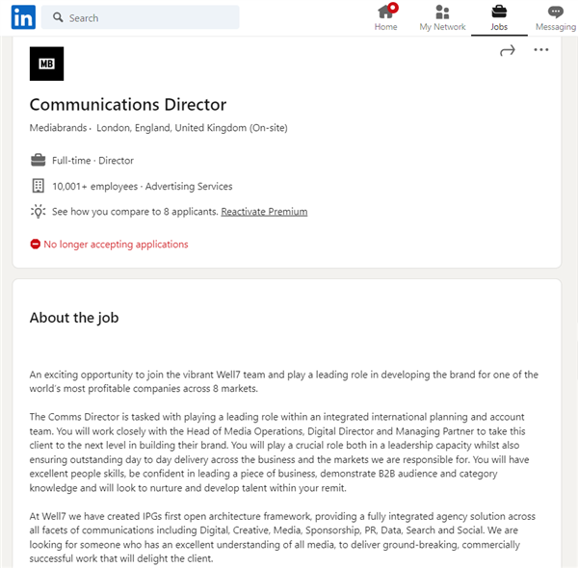Open the Jobs tab
578x568 pixels.
tap(499, 17)
